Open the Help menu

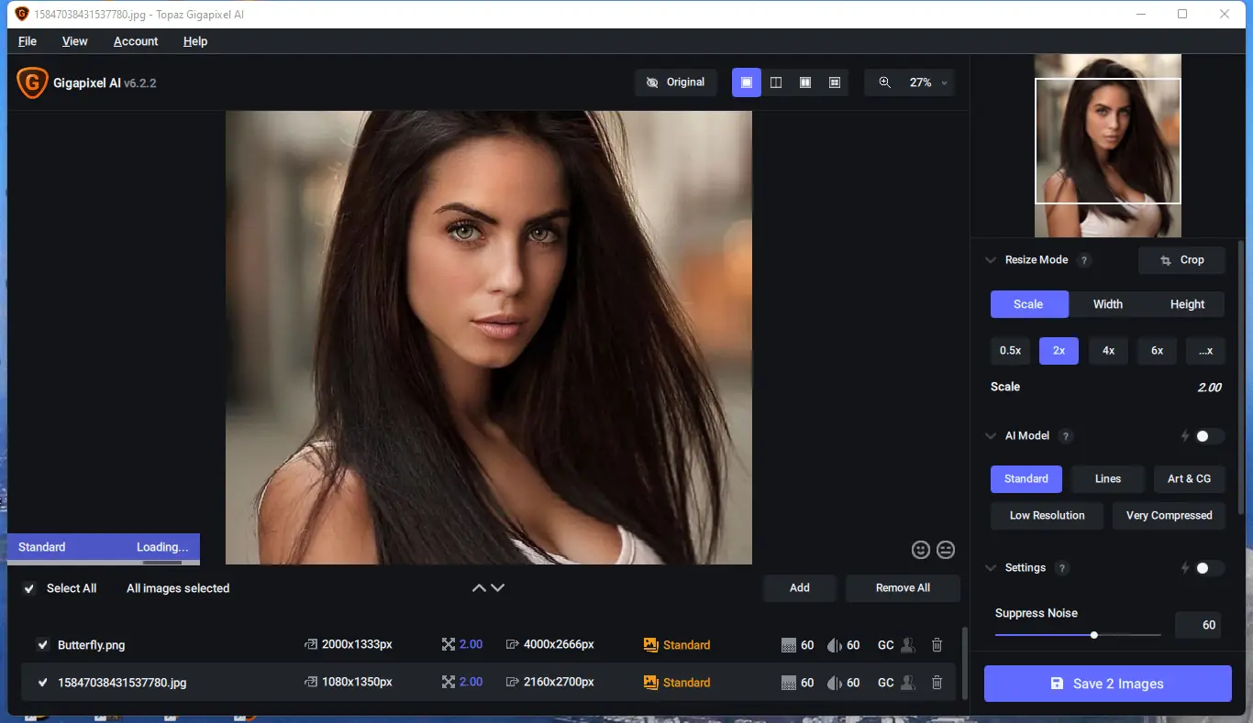(x=195, y=41)
